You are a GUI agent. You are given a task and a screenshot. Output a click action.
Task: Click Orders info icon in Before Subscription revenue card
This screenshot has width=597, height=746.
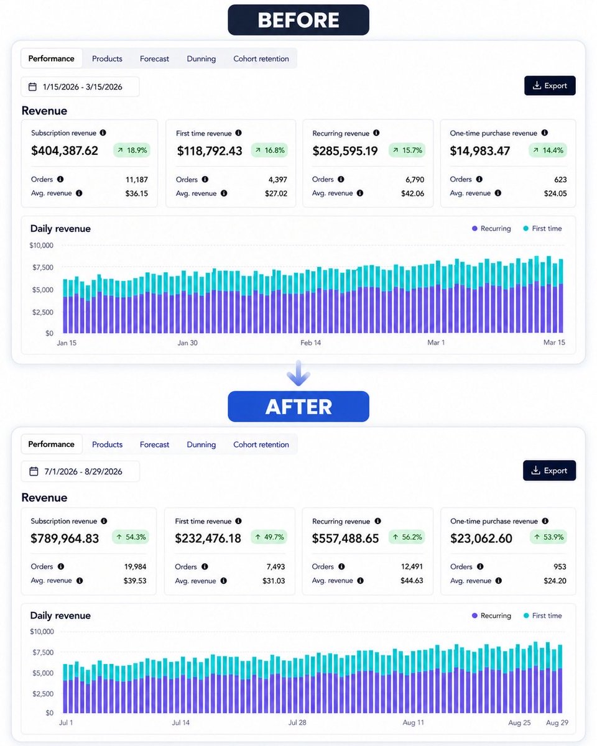coord(60,179)
